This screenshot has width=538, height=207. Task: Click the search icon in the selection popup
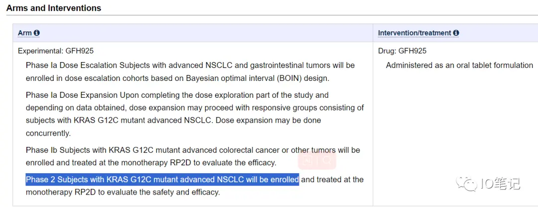click(x=327, y=160)
